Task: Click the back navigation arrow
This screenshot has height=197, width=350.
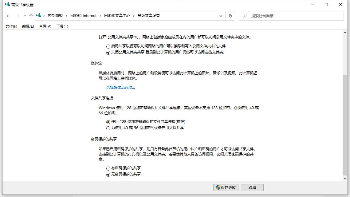Action: [8, 16]
